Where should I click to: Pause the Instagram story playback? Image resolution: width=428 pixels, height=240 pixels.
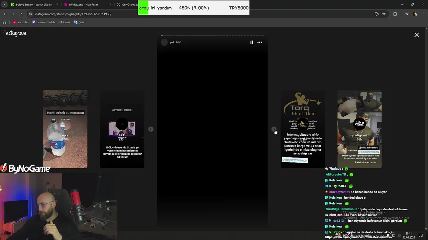[x=251, y=42]
